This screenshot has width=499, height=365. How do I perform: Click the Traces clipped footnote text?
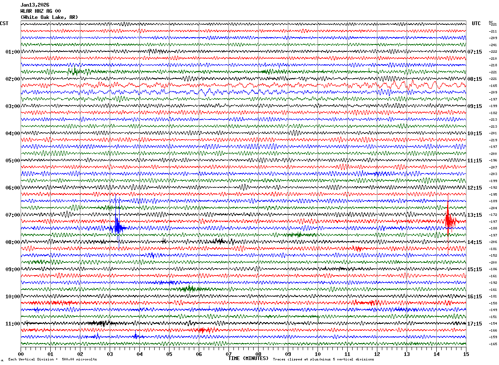click(323, 360)
